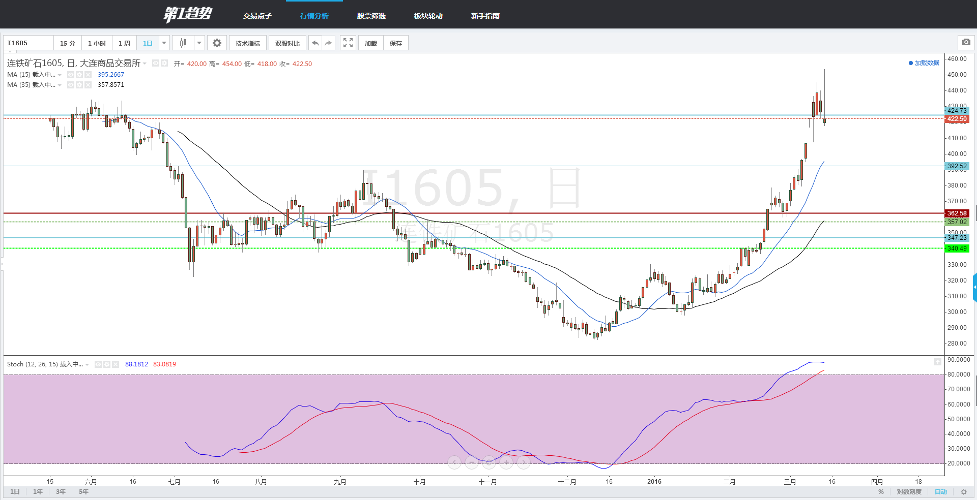
Task: Click the I1605 symbol input field
Action: (x=28, y=43)
